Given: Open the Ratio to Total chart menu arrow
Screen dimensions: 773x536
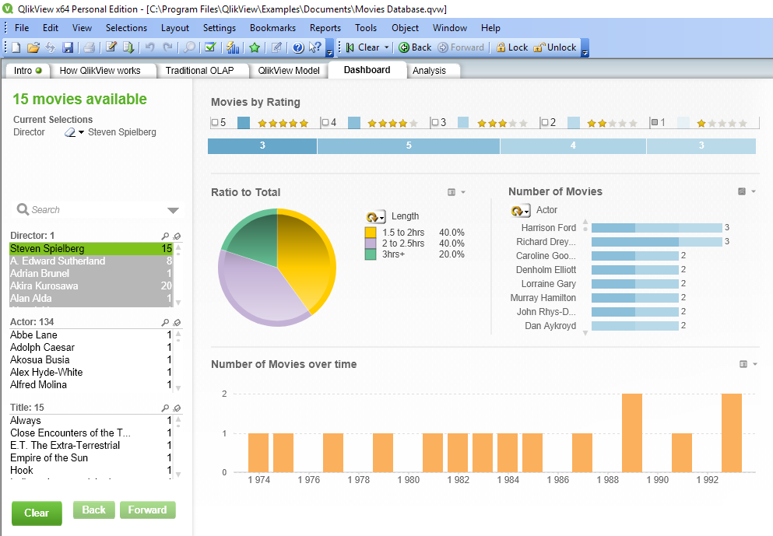Looking at the screenshot, I should click(463, 192).
